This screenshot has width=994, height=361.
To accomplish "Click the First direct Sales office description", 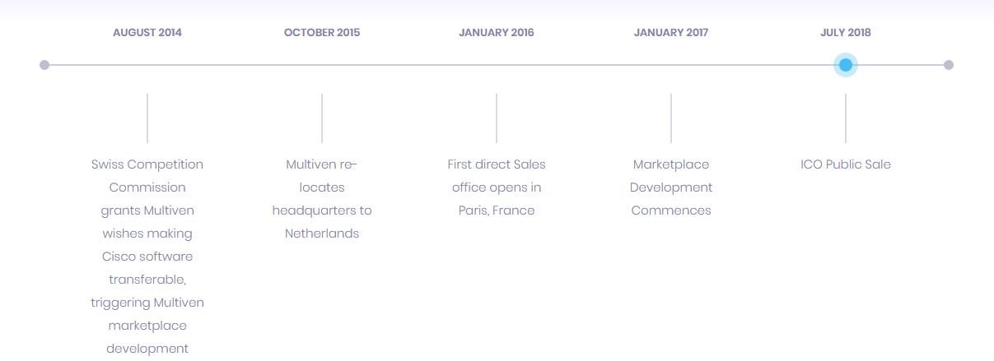I will click(x=497, y=187).
